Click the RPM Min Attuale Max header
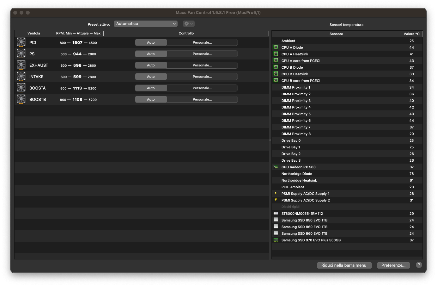This screenshot has height=286, width=437. click(x=78, y=33)
